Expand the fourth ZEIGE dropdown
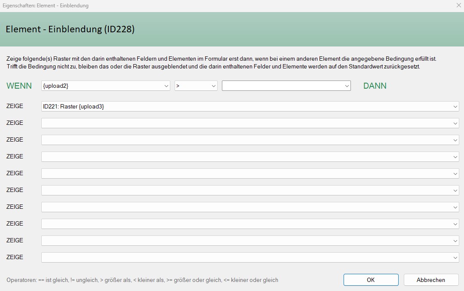The image size is (464, 291). pyautogui.click(x=250, y=157)
